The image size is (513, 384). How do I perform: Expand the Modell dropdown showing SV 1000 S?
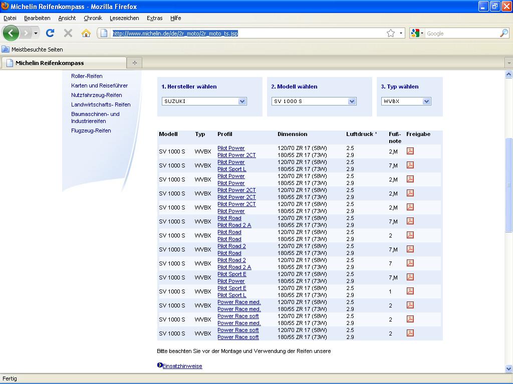(352, 101)
